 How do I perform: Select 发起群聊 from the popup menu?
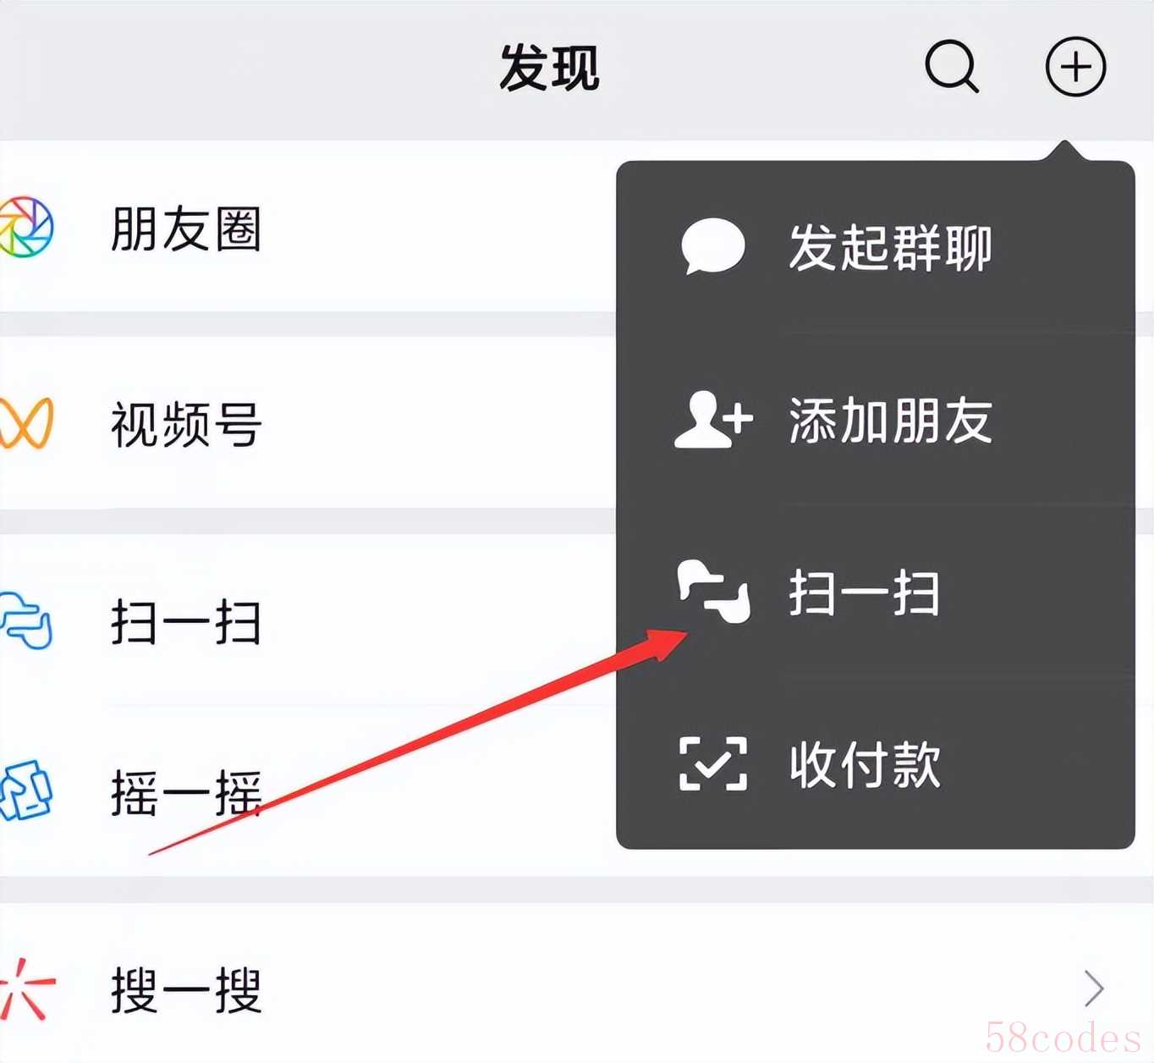[875, 247]
